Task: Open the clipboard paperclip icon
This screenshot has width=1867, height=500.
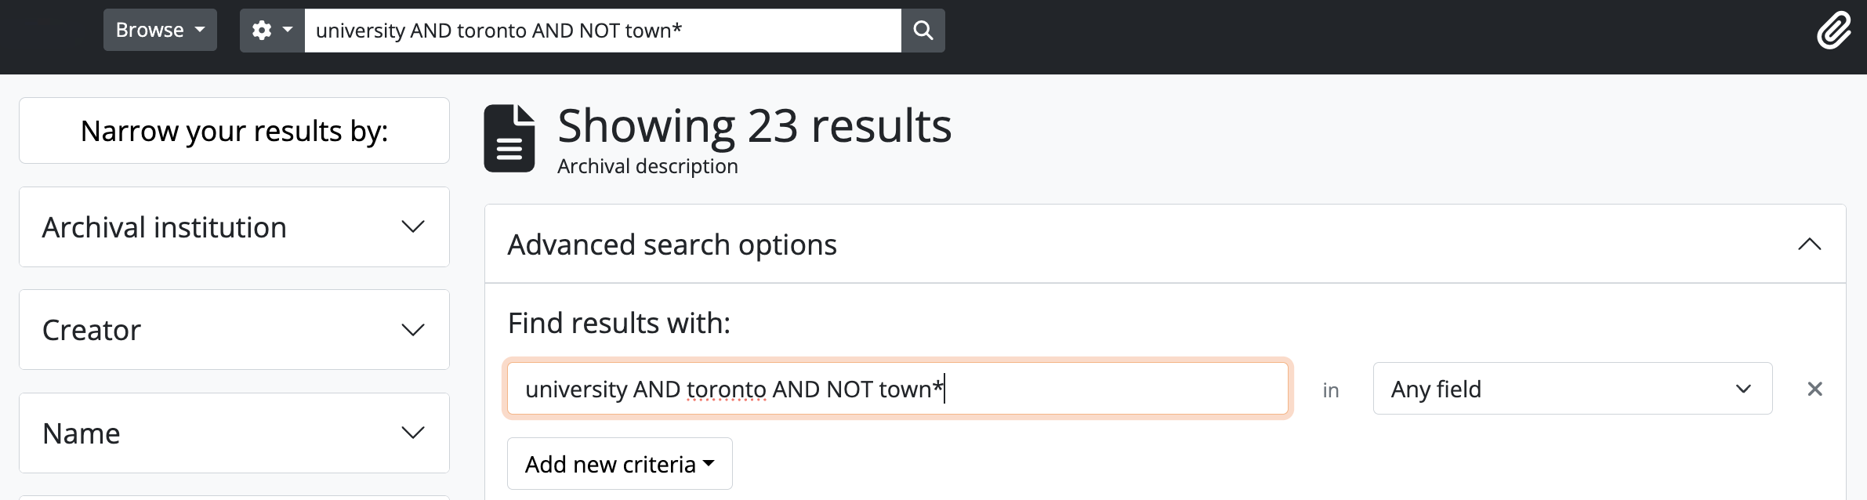Action: point(1833,31)
